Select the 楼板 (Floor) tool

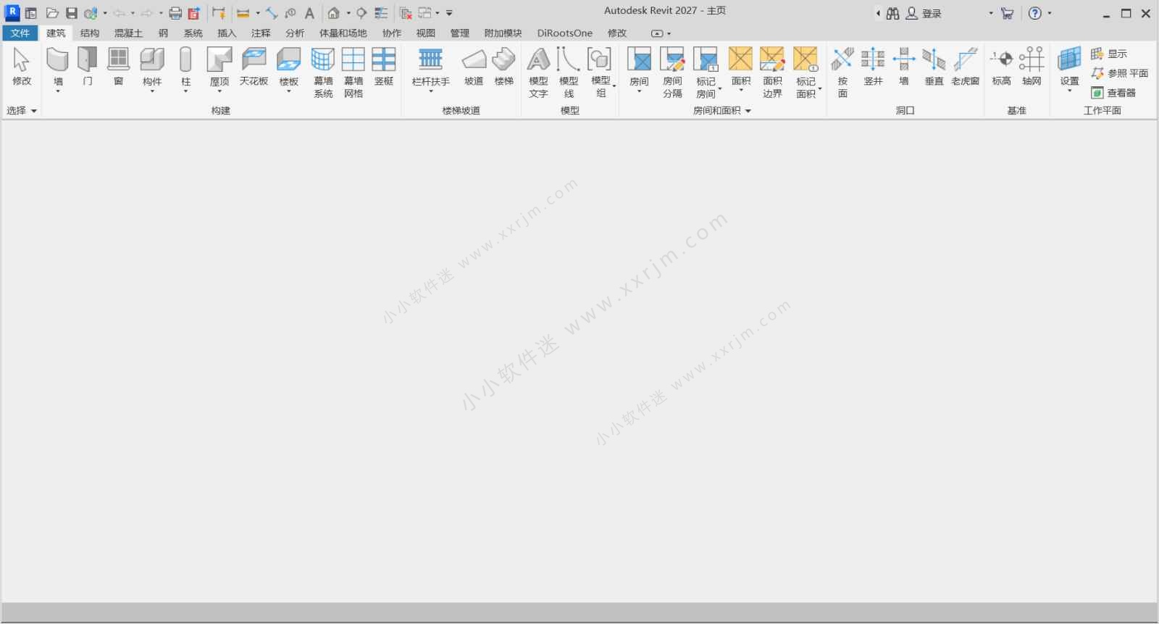(x=288, y=68)
